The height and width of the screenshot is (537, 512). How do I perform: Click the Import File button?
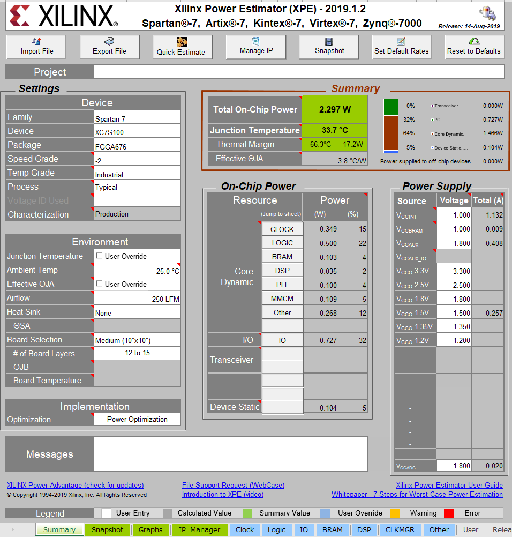[36, 47]
